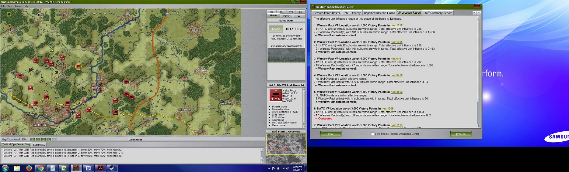Open the Game menu

tap(18, 6)
